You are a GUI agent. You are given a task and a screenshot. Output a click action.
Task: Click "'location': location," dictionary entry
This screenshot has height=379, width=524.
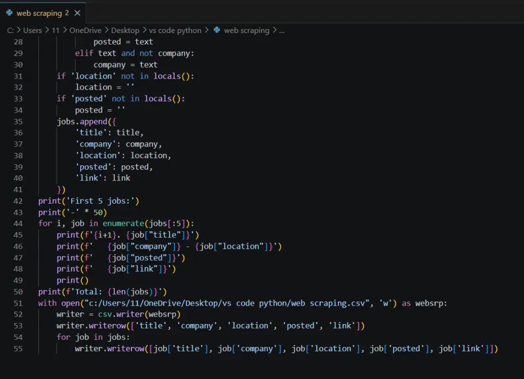[x=123, y=155]
